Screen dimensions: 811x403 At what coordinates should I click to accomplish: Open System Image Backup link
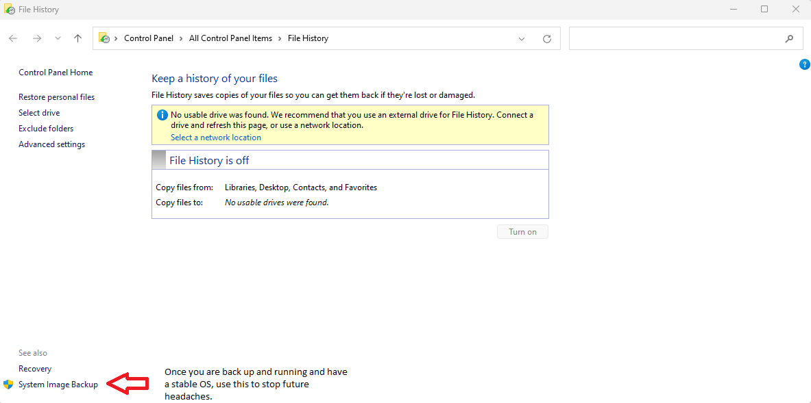pos(58,385)
